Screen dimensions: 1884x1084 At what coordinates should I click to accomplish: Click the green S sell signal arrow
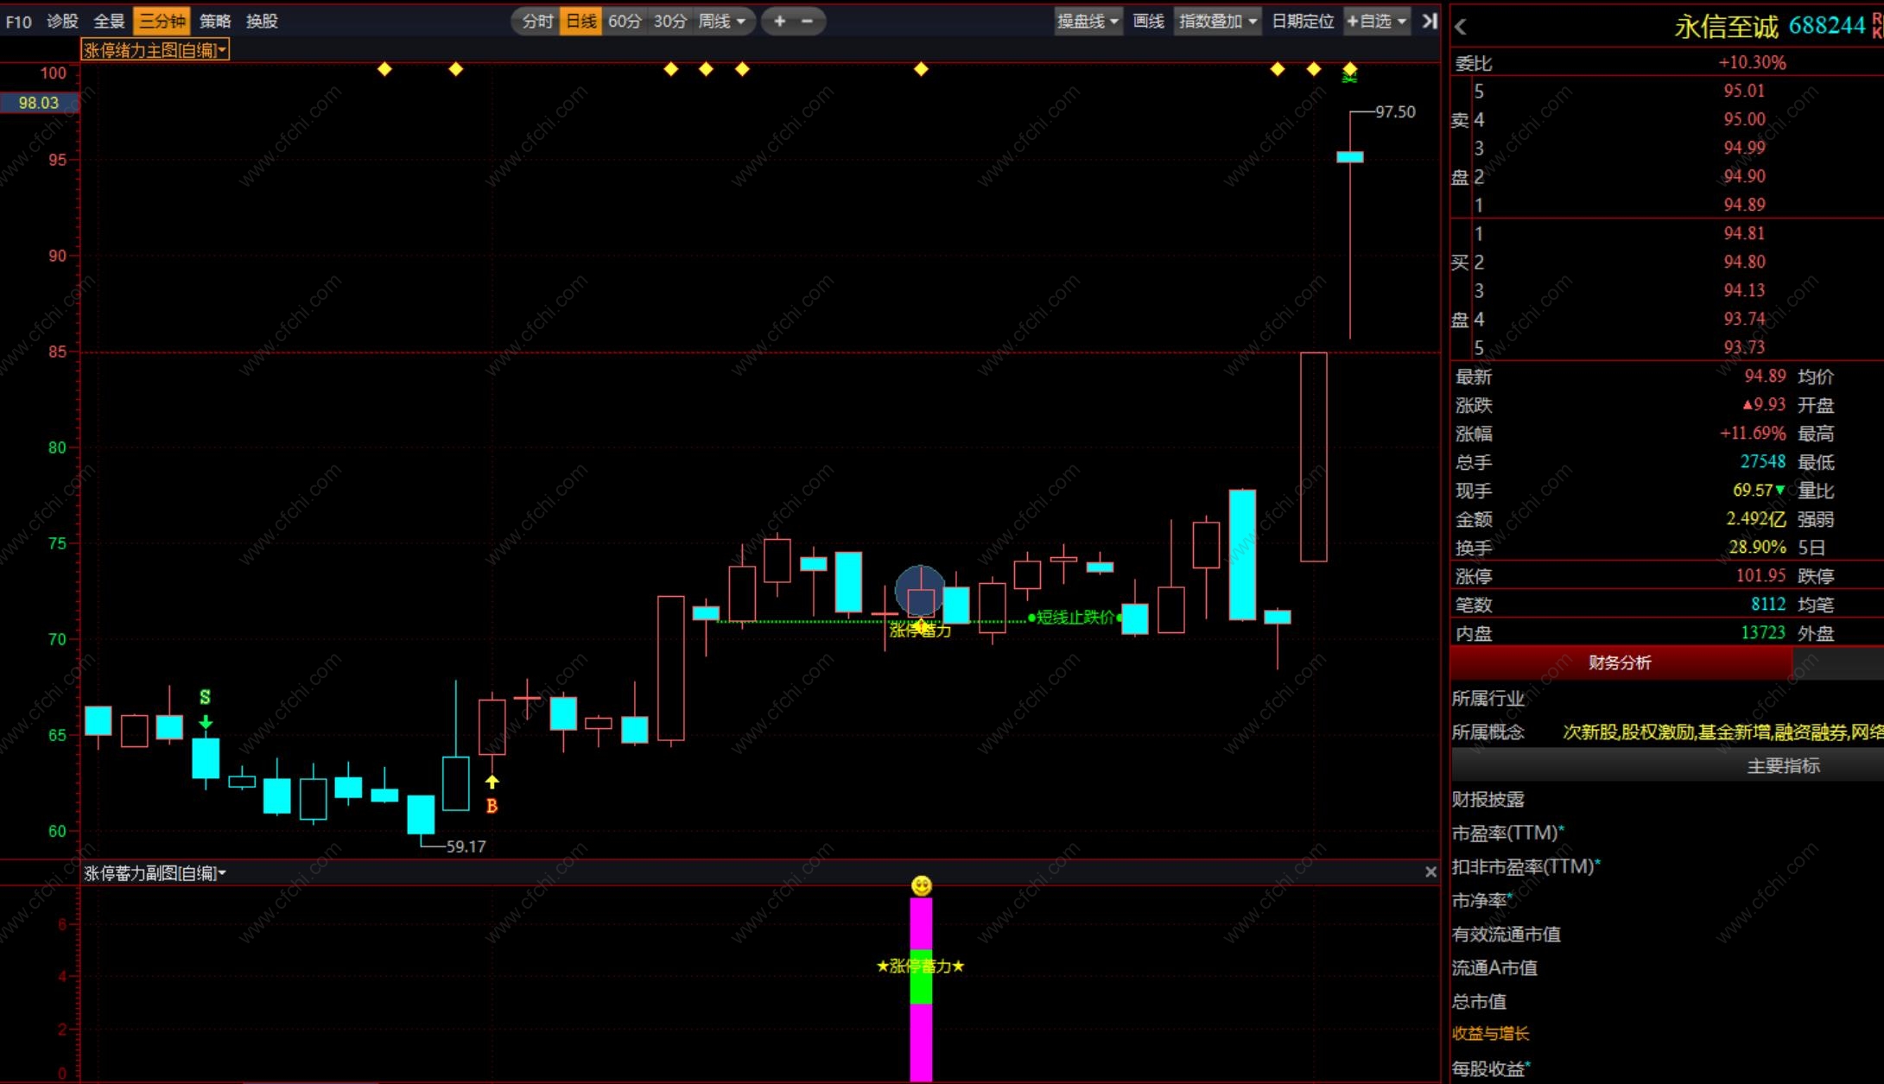click(205, 721)
